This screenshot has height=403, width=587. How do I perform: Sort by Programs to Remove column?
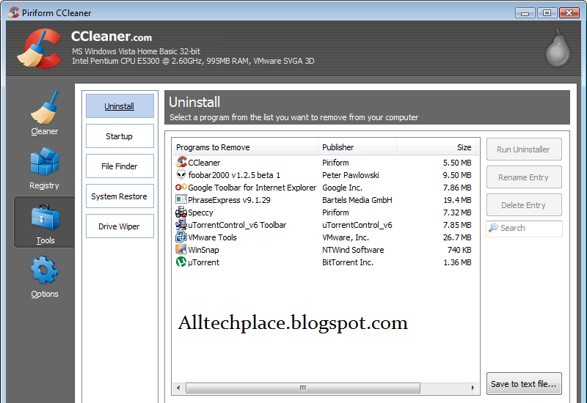(x=245, y=147)
